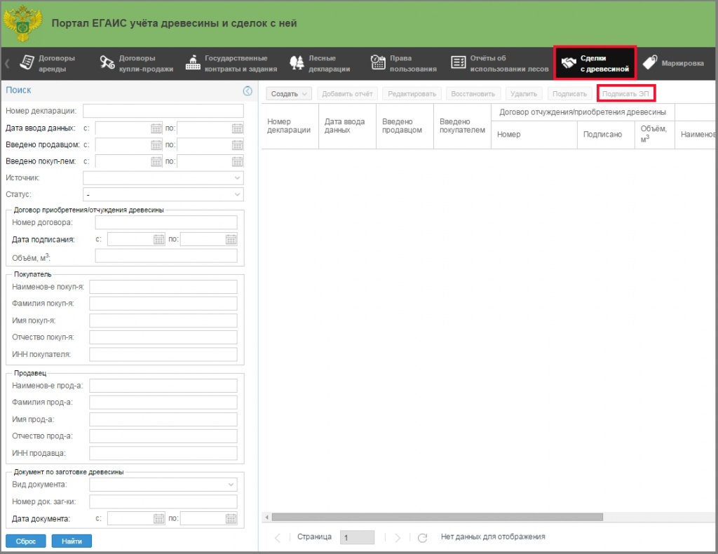This screenshot has width=718, height=554.
Task: Sort by the Дата ввода данных column header
Action: pyautogui.click(x=348, y=126)
